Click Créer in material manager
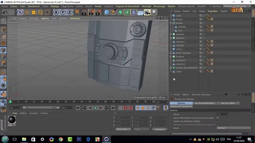This screenshot has height=143, width=255. 15,113
